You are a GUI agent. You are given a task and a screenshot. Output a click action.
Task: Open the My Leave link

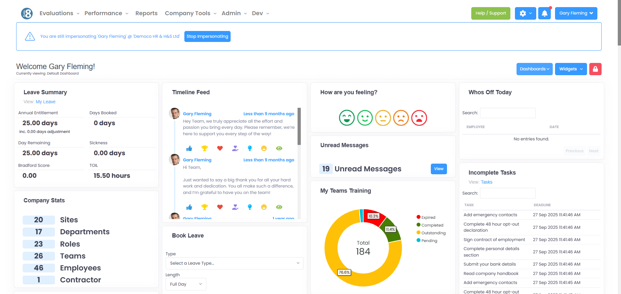(46, 102)
